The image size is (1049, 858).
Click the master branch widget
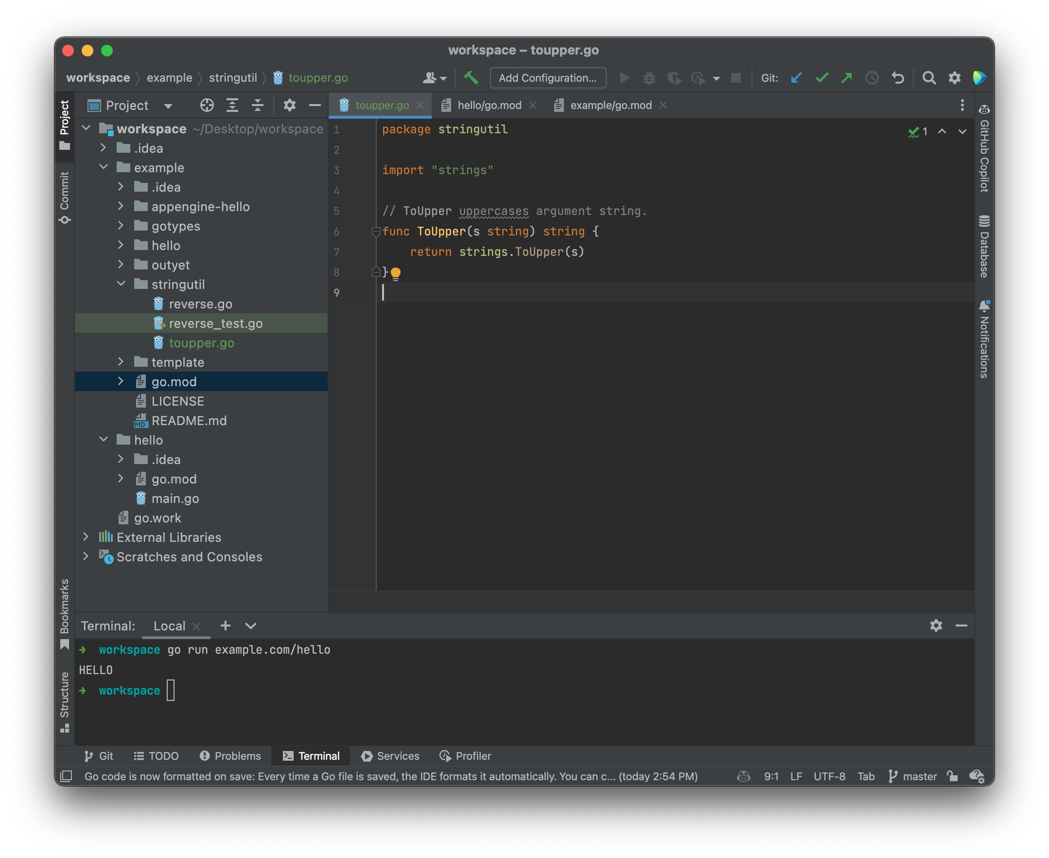pyautogui.click(x=912, y=776)
